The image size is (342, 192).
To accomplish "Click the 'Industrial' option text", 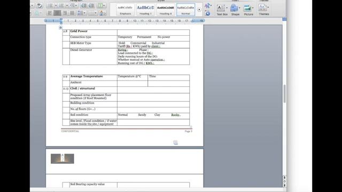I will click(x=158, y=43).
